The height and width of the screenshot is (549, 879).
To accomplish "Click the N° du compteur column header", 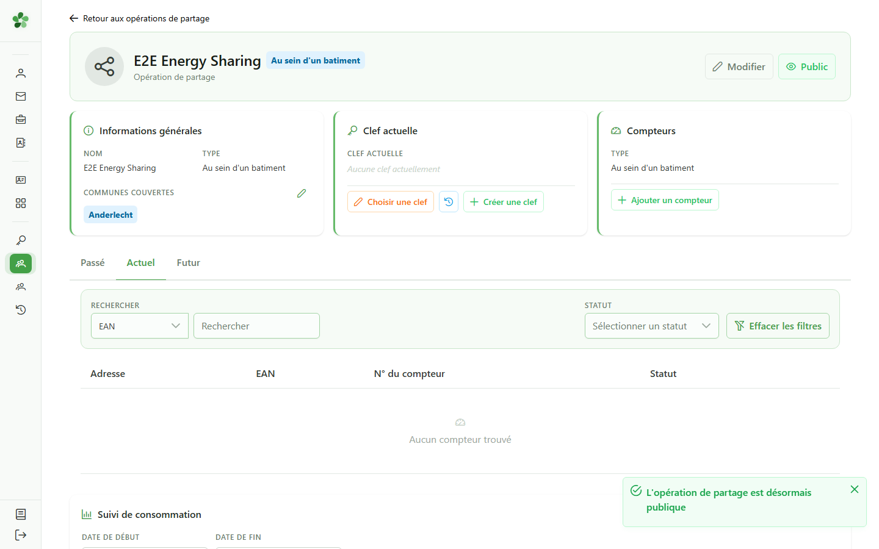I will coord(410,373).
